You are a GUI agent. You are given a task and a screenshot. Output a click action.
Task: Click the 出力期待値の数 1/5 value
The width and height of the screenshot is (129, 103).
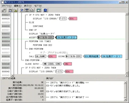pos(42,97)
